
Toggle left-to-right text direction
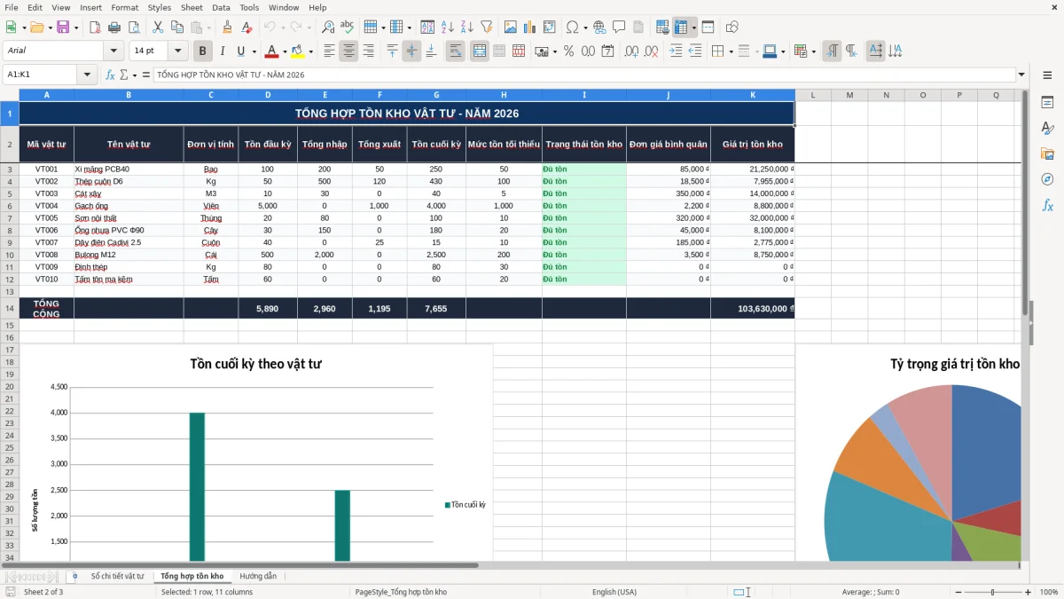click(832, 51)
